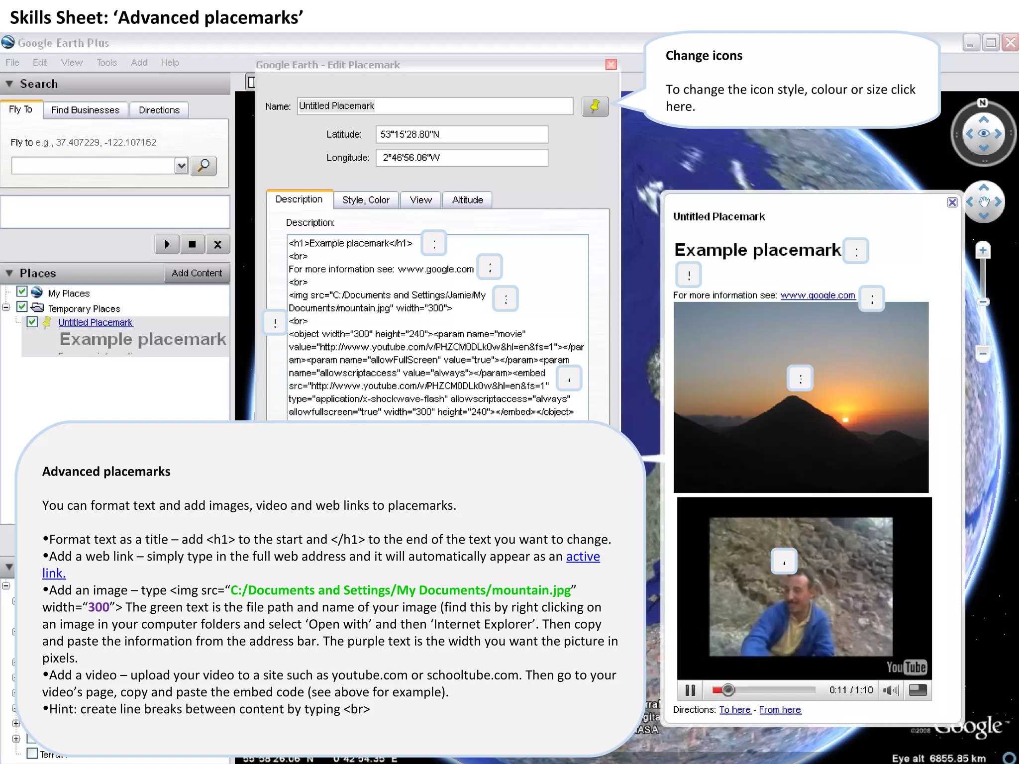
Task: Open the Fly To address dropdown
Action: [181, 166]
